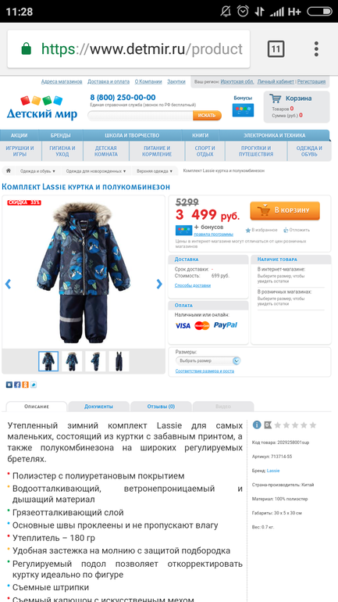Viewport: 338px width, 602px height.
Task: Click the site search input field
Action: point(141,116)
